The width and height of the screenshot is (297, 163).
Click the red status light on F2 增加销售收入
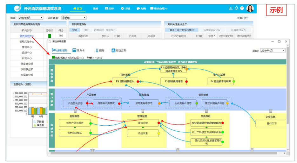click(x=138, y=82)
